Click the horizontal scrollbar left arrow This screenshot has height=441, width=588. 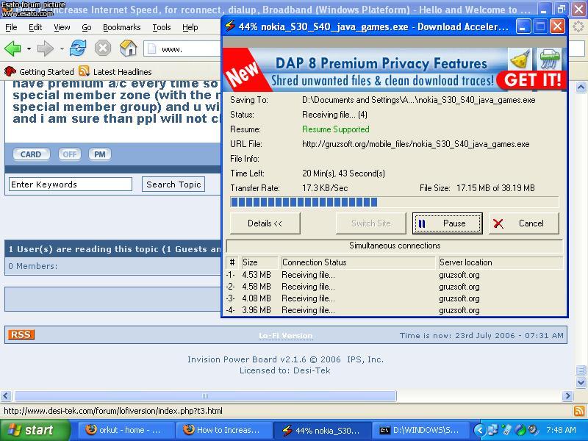(6, 395)
